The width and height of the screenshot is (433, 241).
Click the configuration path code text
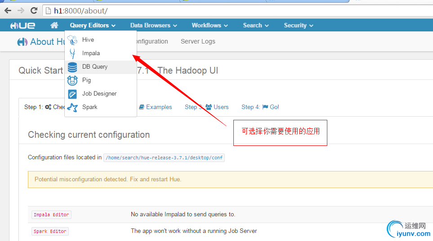pyautogui.click(x=164, y=158)
